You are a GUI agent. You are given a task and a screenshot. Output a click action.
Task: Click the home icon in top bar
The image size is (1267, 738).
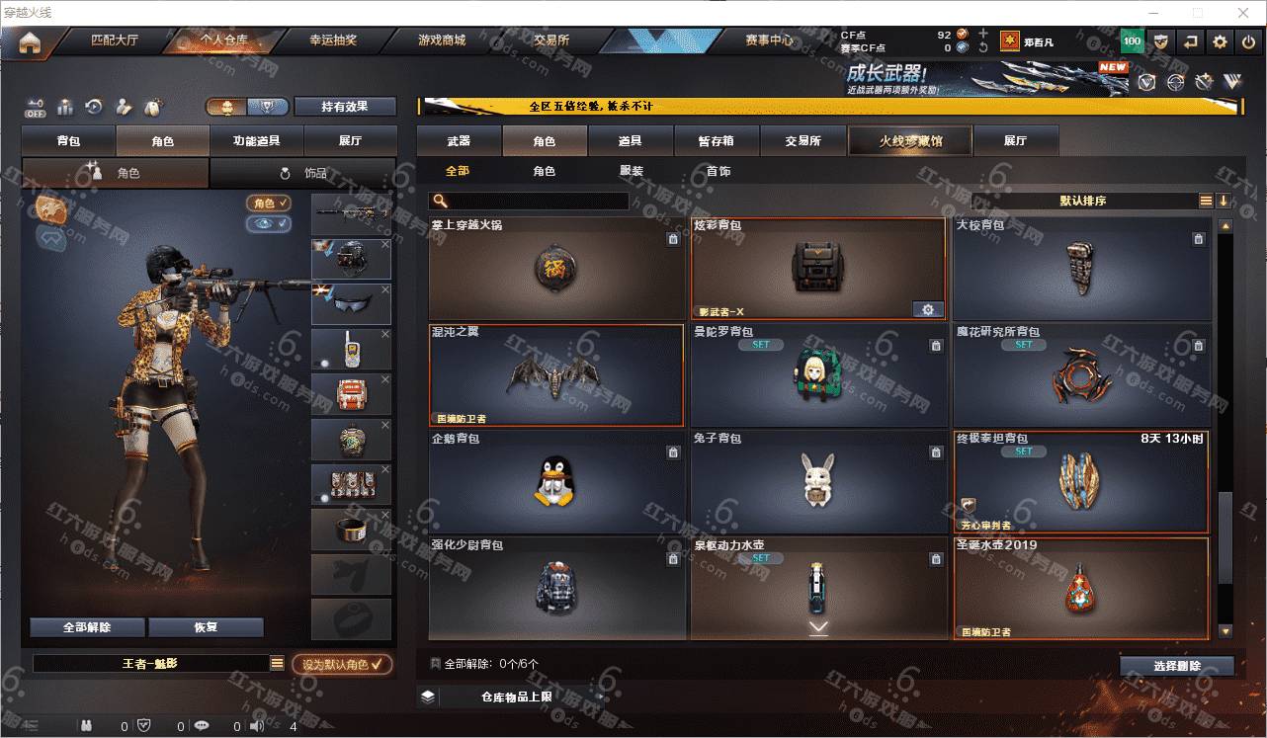click(30, 42)
